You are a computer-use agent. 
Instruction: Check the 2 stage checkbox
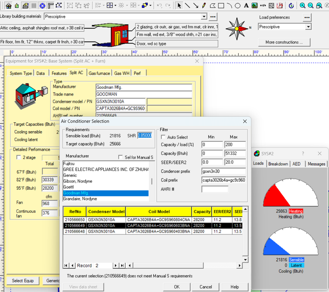tap(19, 157)
